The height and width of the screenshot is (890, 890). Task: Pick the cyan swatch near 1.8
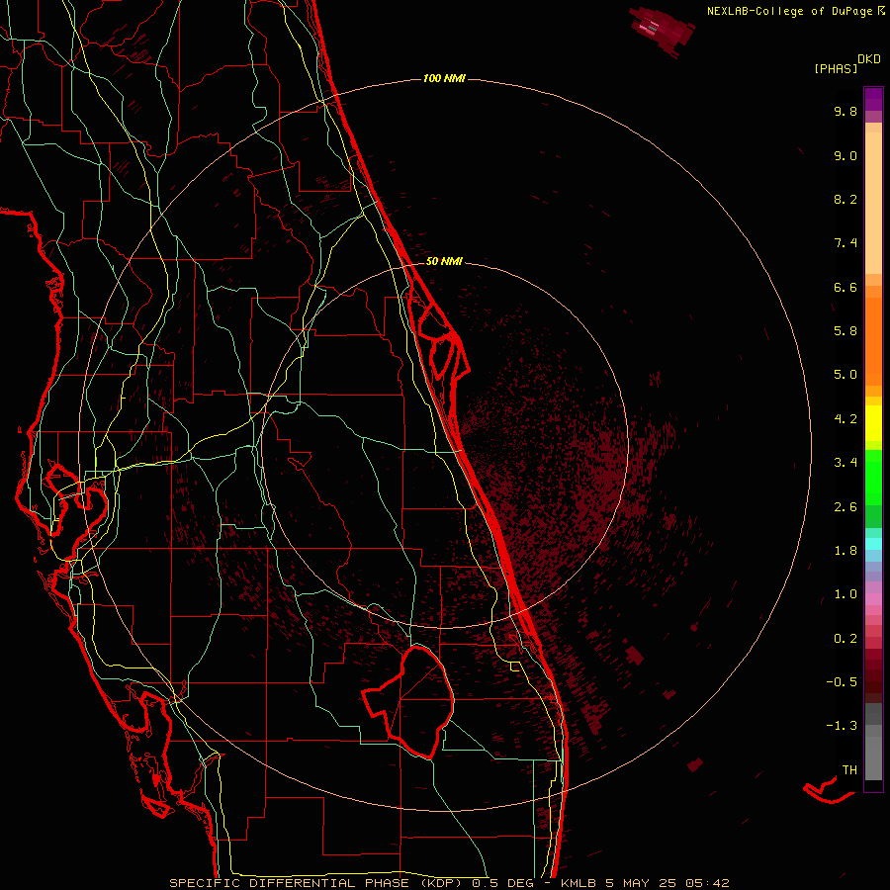click(873, 544)
